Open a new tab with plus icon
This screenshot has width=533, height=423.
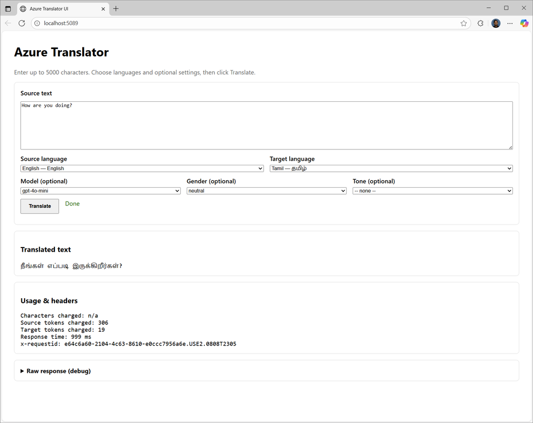coord(116,9)
